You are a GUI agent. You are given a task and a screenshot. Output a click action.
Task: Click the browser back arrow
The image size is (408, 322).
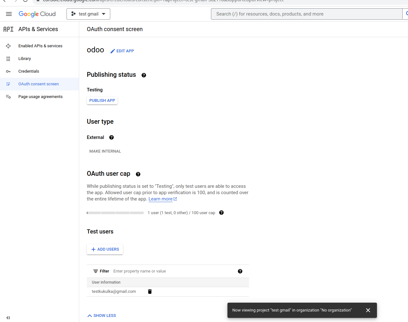pos(4,1)
